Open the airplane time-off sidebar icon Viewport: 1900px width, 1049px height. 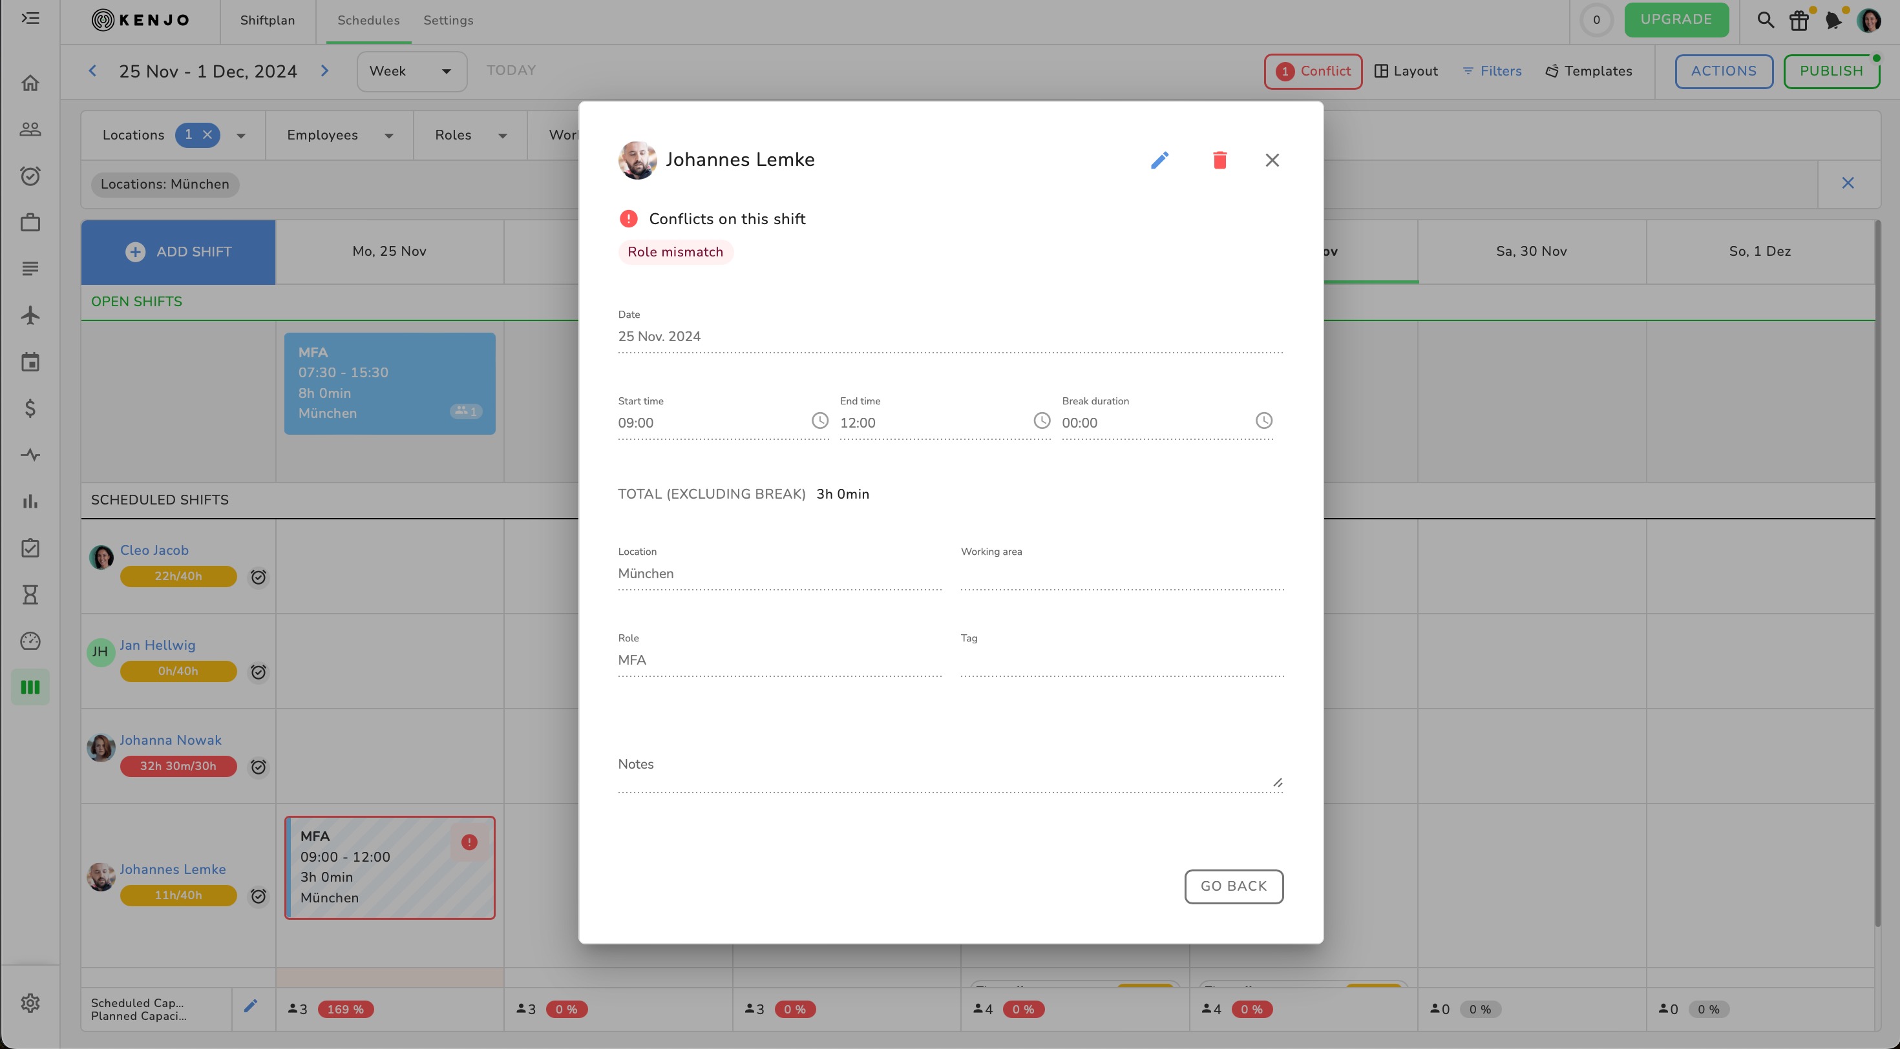(x=30, y=315)
